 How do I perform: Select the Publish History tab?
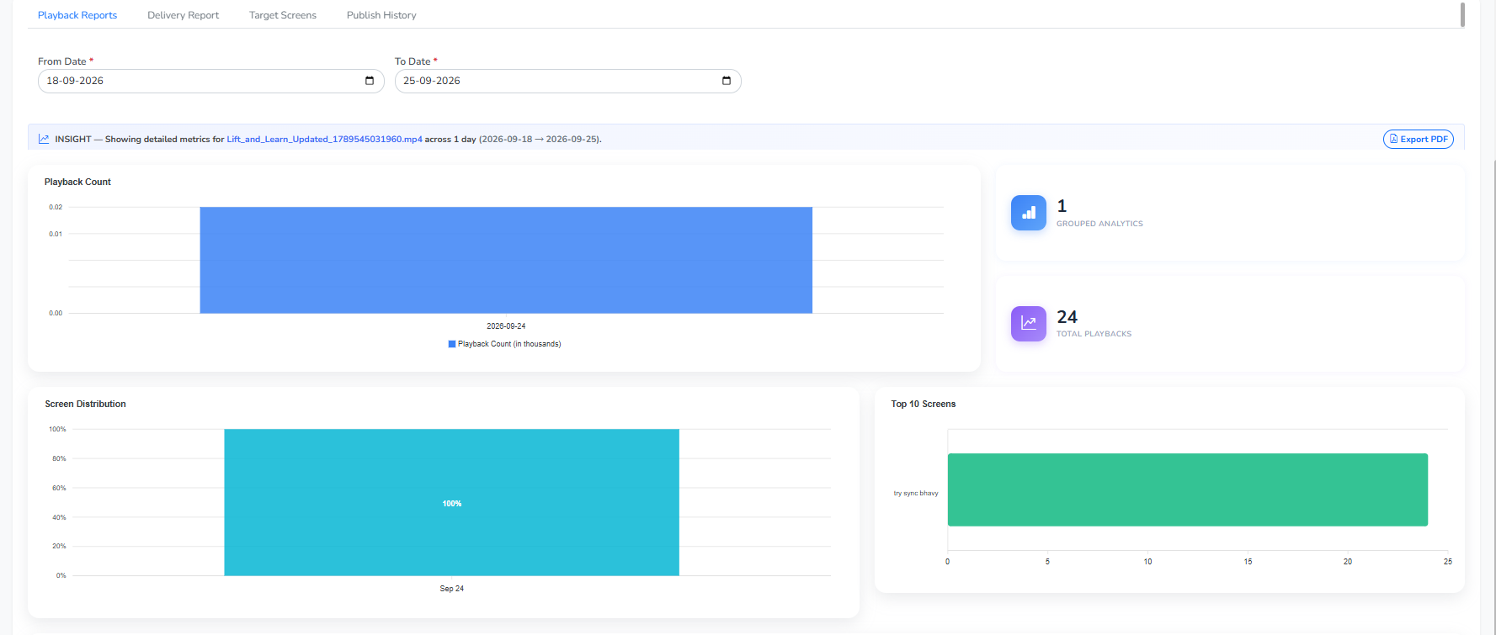click(381, 15)
